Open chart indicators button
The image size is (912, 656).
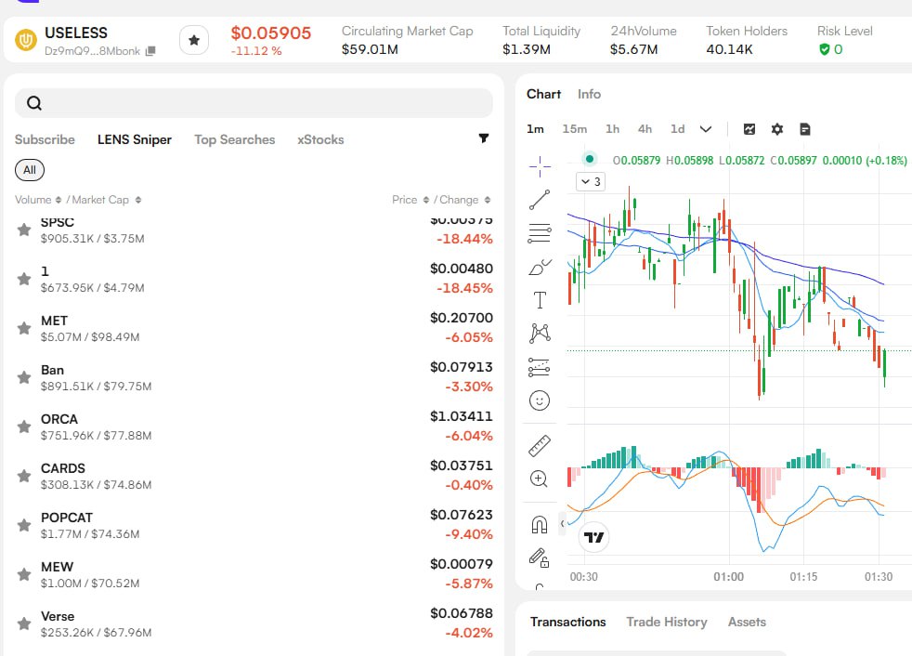(x=749, y=129)
